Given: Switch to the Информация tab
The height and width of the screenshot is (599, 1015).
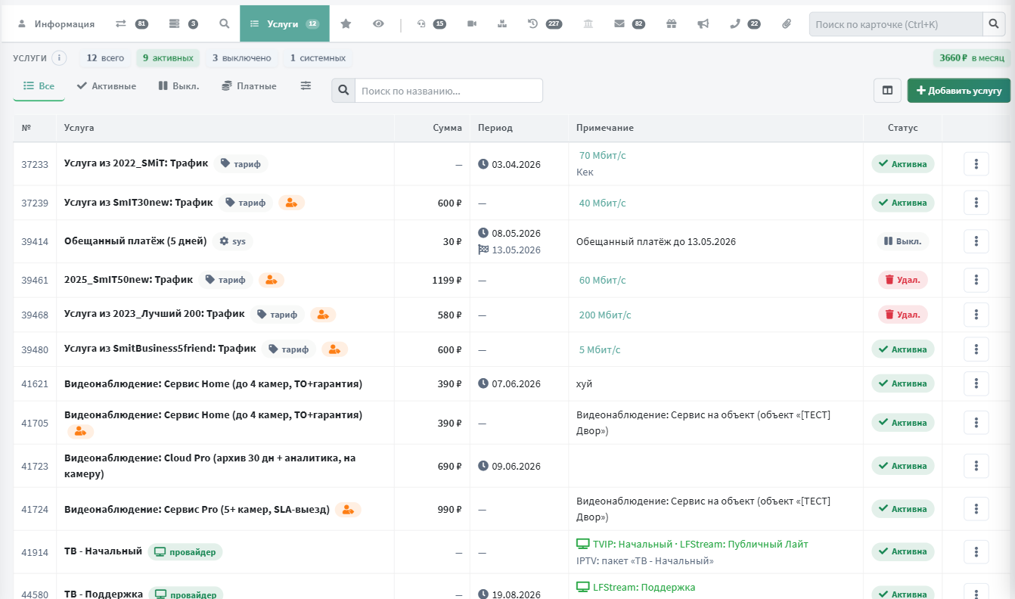Looking at the screenshot, I should point(56,23).
